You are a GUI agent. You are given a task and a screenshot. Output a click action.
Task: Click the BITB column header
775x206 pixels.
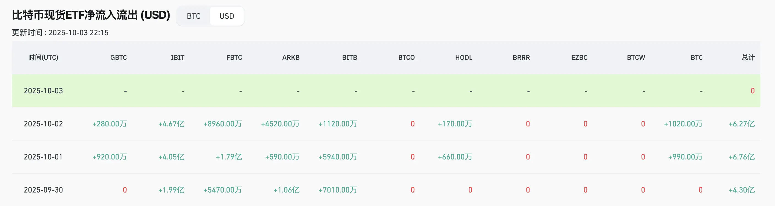click(x=349, y=58)
